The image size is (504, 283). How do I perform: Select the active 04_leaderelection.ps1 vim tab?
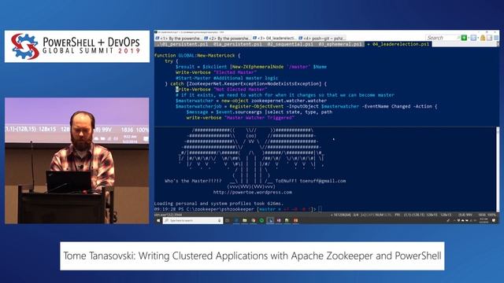pos(398,44)
